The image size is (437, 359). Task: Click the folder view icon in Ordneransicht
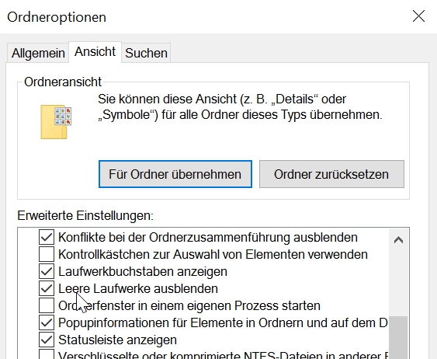tap(56, 122)
